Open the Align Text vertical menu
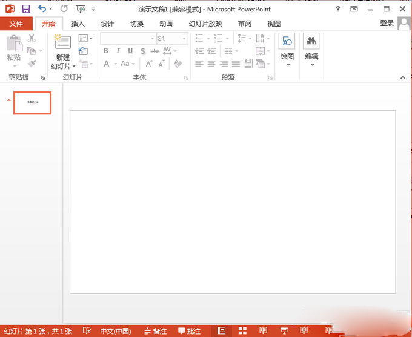 tap(263, 51)
